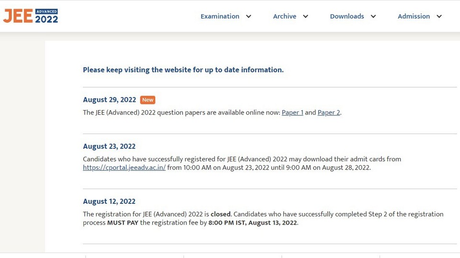Select the August 29, 2022 heading
The width and height of the screenshot is (460, 258).
[x=109, y=100]
